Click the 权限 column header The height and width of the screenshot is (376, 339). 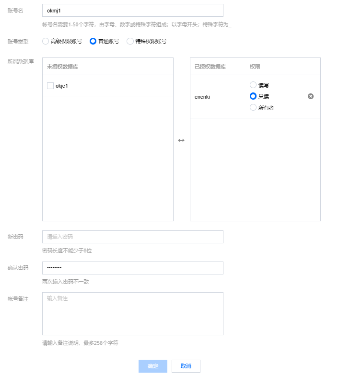tap(255, 67)
